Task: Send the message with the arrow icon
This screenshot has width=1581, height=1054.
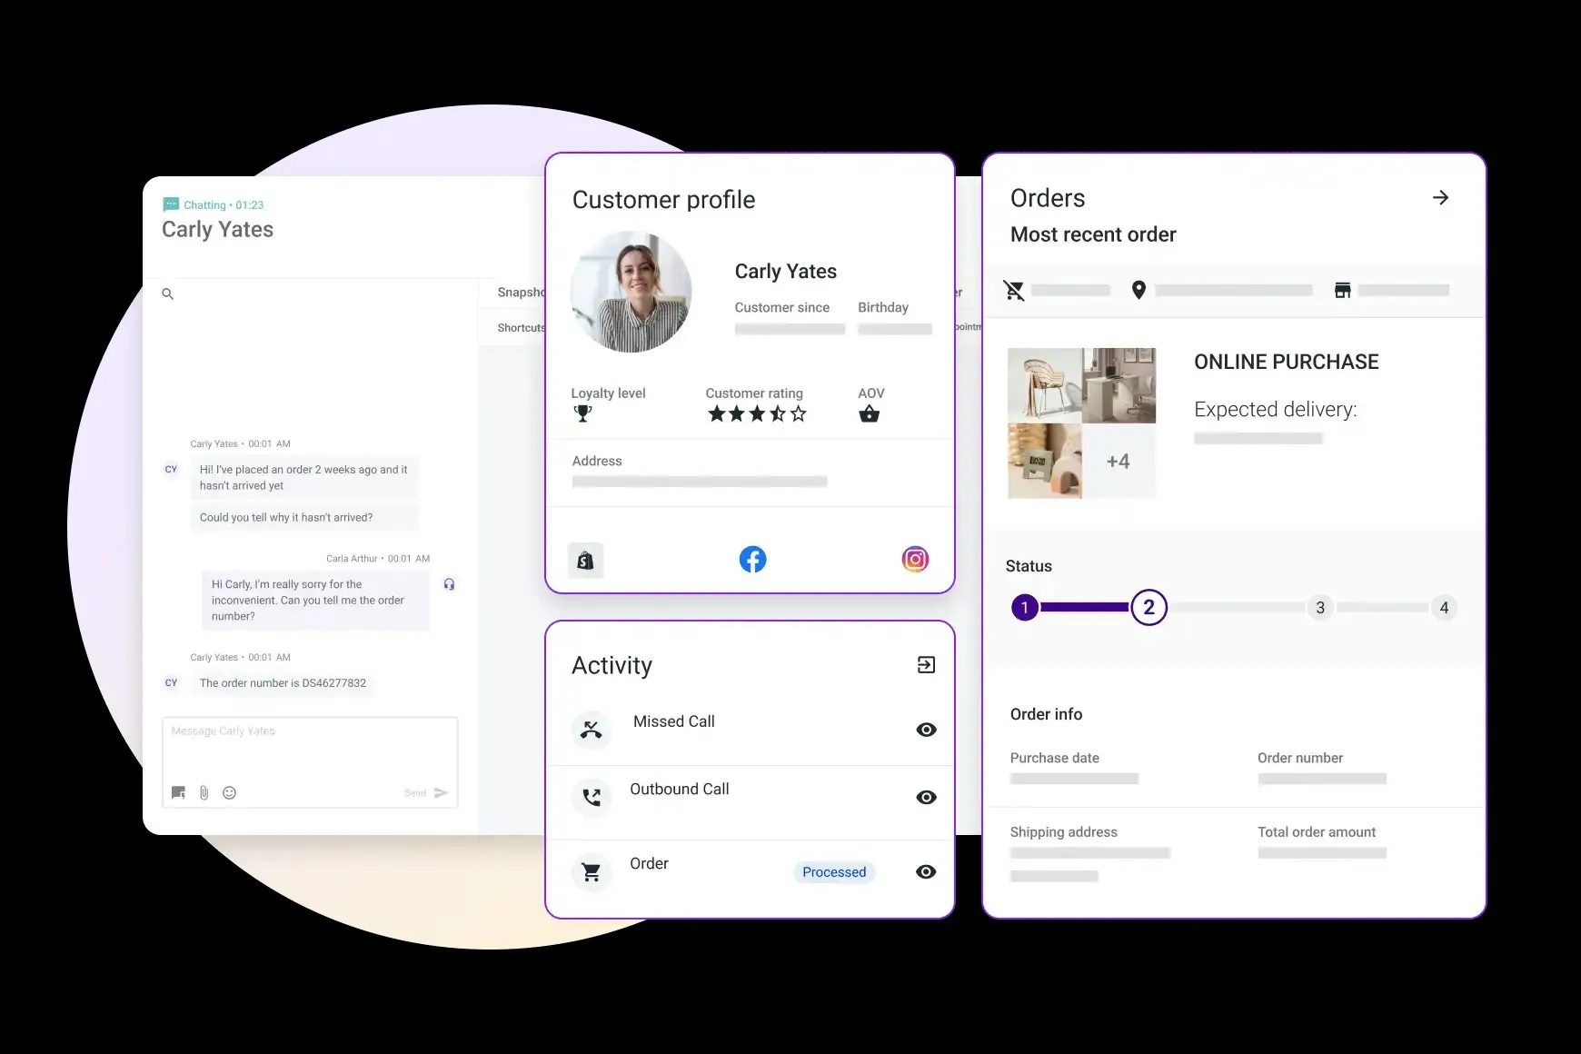Action: pos(442,792)
